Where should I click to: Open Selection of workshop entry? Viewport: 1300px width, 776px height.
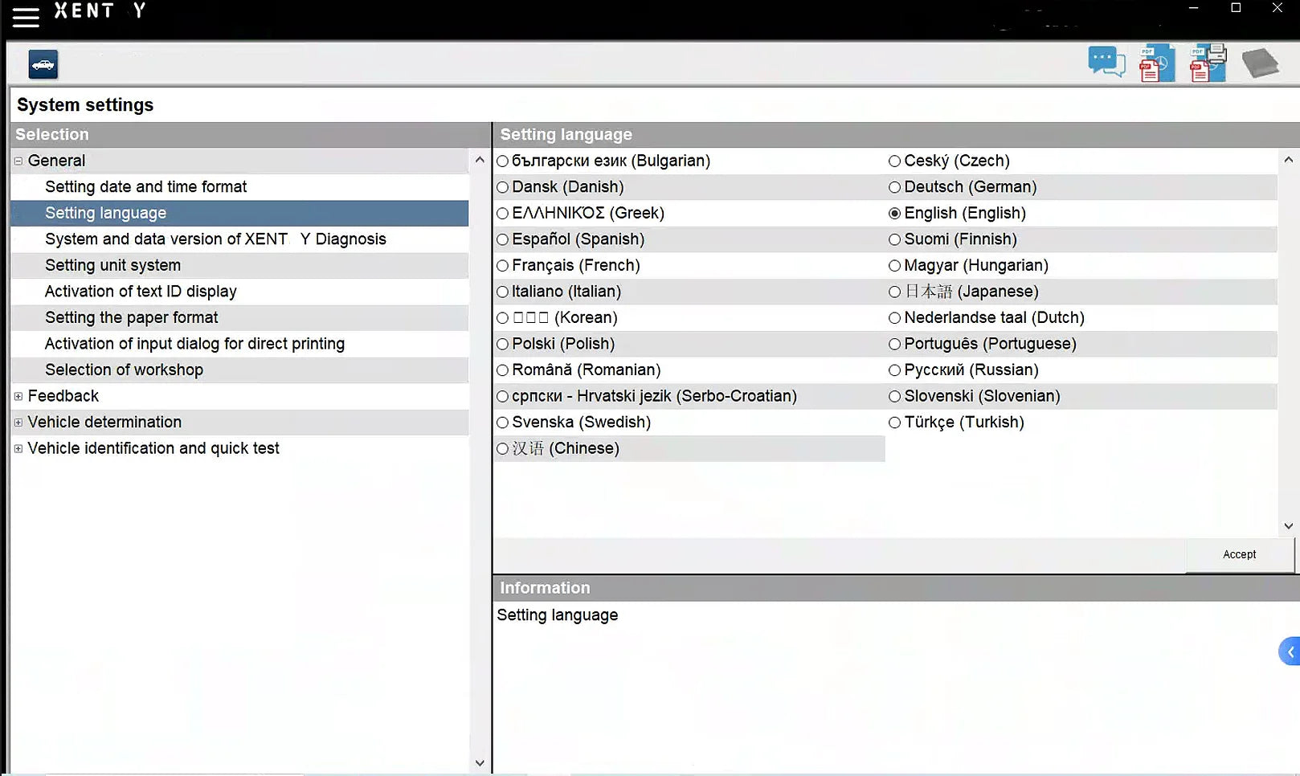point(124,370)
